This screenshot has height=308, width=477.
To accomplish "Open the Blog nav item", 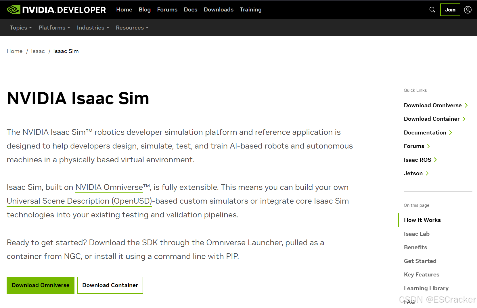I will click(145, 9).
